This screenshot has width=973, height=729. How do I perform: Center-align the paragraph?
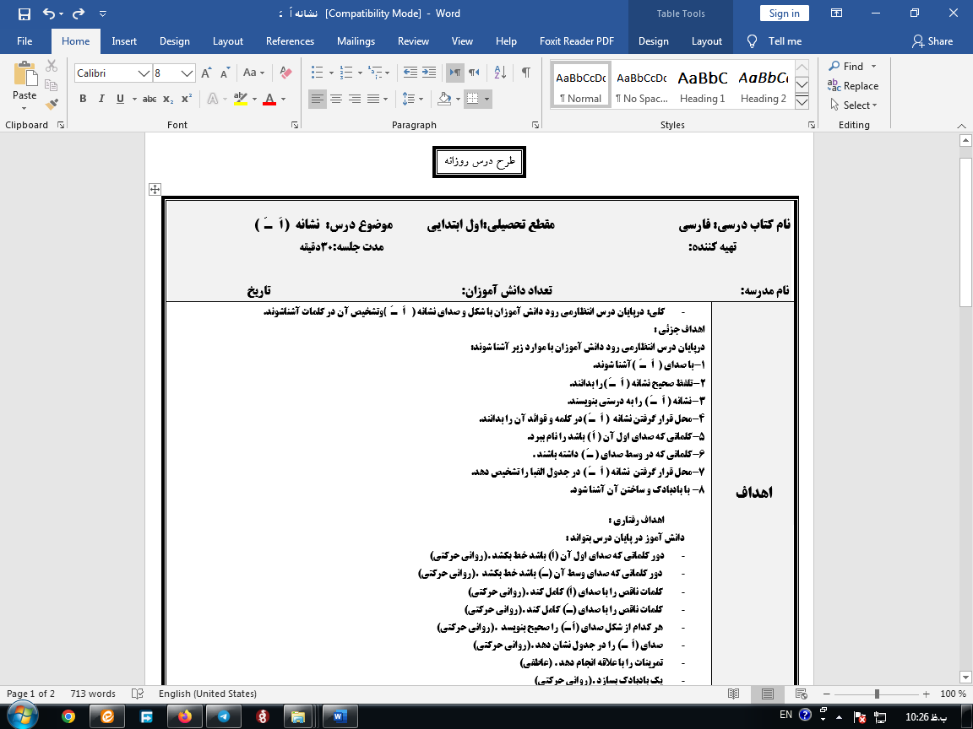[336, 99]
